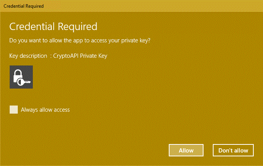
Task: Click the word "Credential" in the large heading
Action: (x=32, y=27)
